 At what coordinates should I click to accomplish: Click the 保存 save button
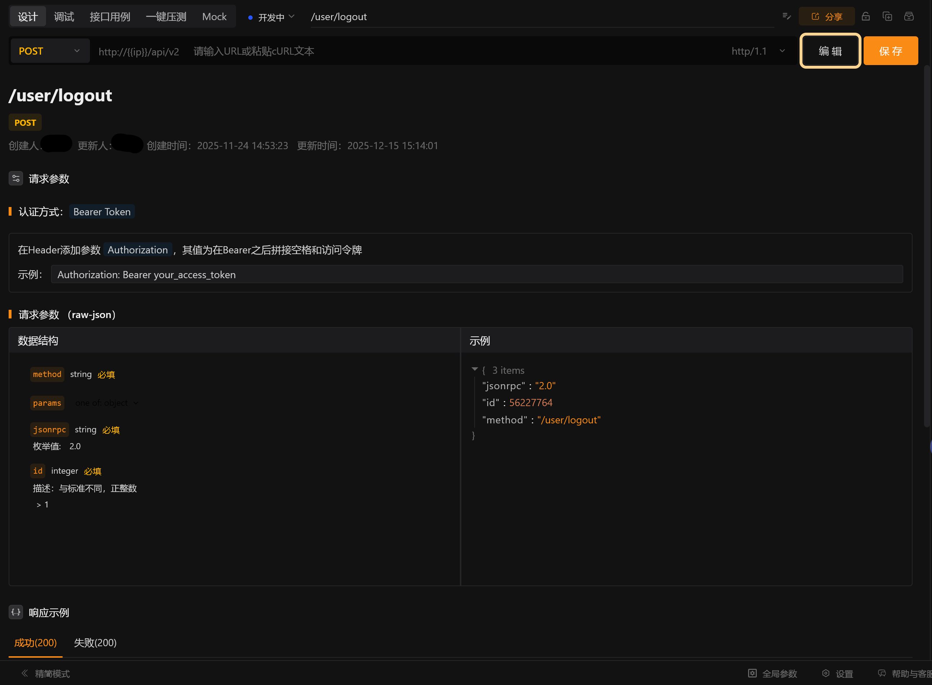pos(891,51)
